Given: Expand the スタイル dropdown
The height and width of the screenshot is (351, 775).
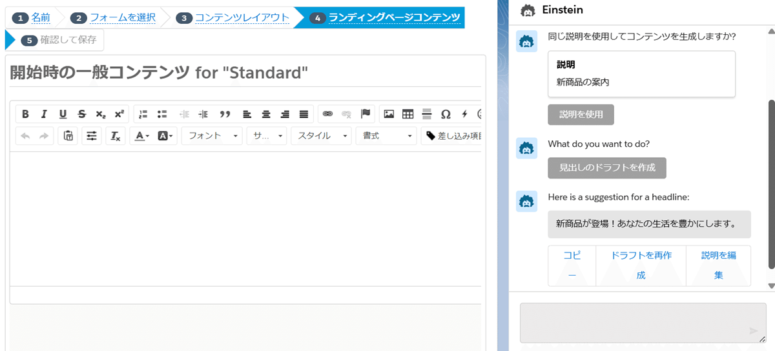Looking at the screenshot, I should pos(321,136).
